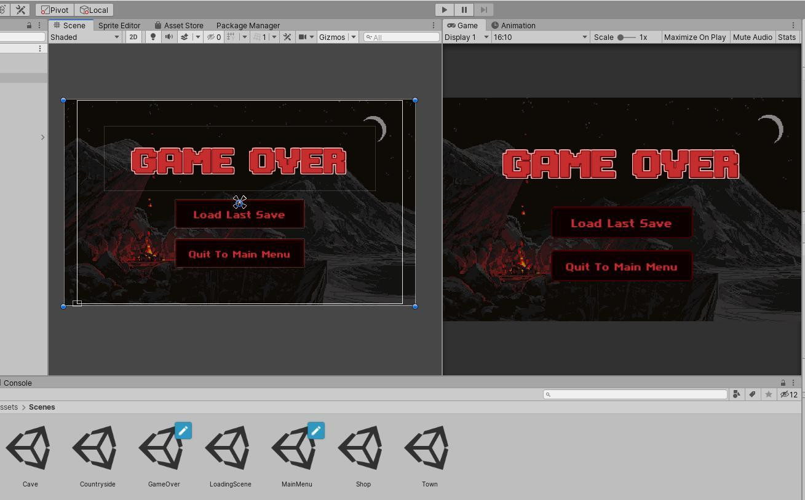This screenshot has height=500, width=805.
Task: Click the Project panel search field
Action: coord(635,394)
